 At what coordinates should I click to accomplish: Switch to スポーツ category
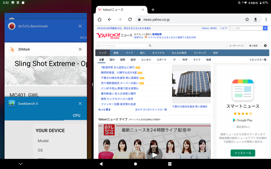(162, 60)
